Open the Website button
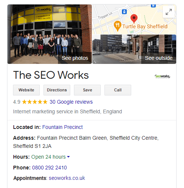 (26, 90)
